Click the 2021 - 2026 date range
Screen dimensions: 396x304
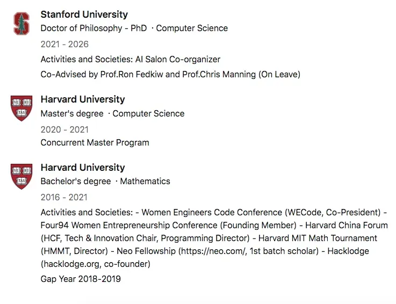(x=64, y=44)
